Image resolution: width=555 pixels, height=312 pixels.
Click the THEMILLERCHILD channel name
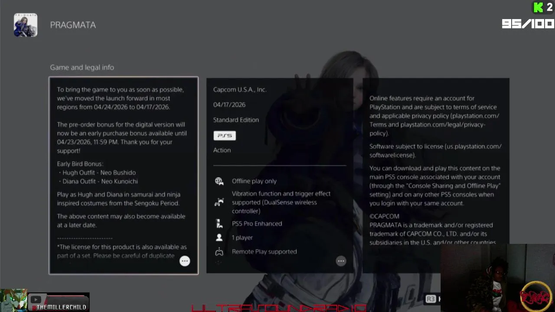coord(59,307)
